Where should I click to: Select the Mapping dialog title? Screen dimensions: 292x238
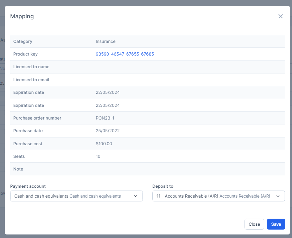22,17
